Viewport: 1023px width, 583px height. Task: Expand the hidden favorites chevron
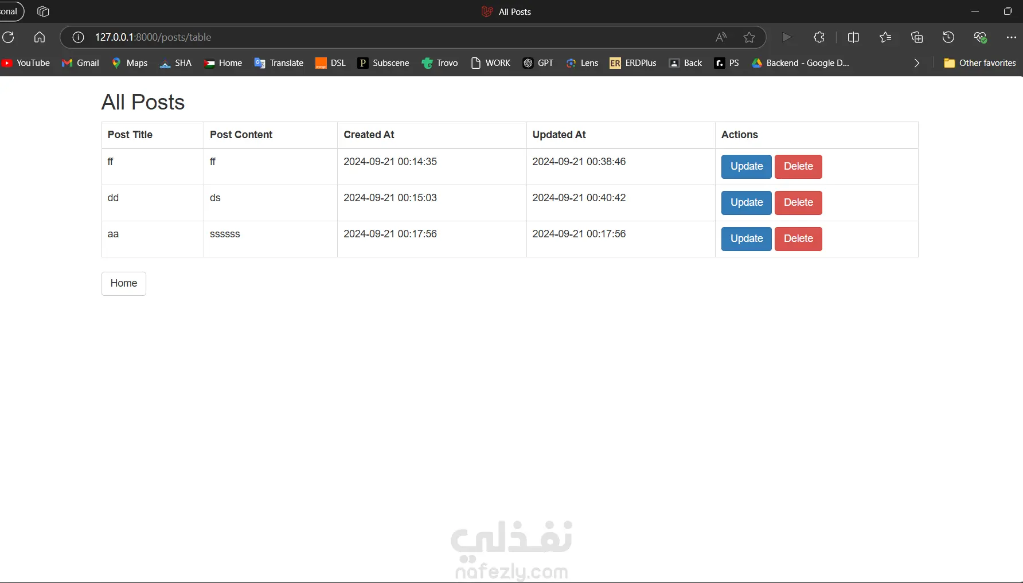[x=916, y=63]
